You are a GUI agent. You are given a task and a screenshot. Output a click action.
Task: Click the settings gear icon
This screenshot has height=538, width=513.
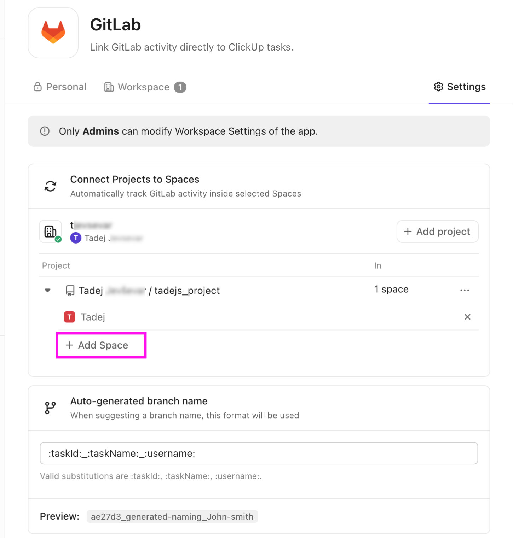click(438, 87)
